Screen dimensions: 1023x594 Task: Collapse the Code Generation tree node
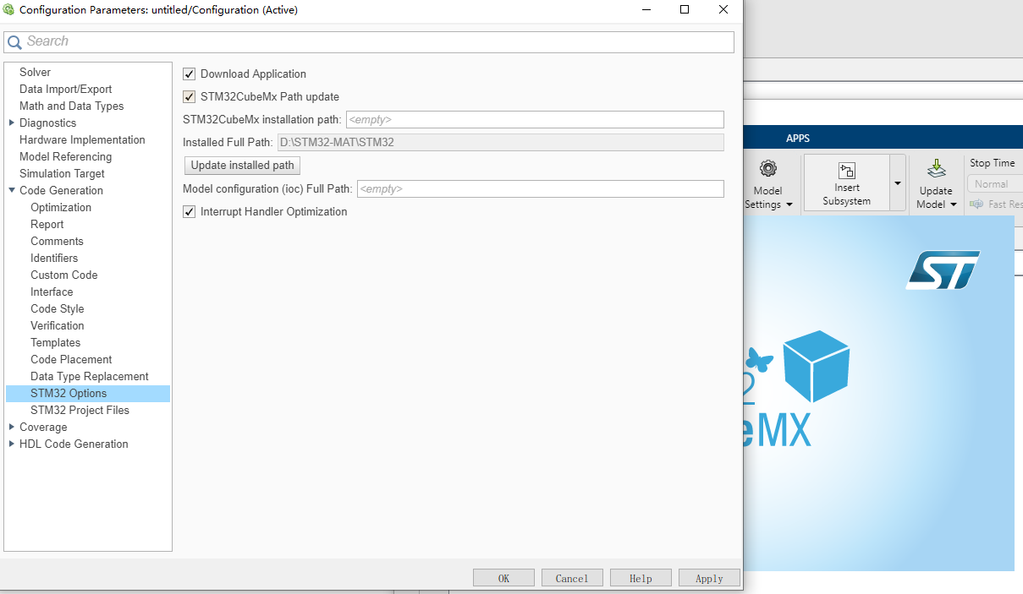[11, 190]
